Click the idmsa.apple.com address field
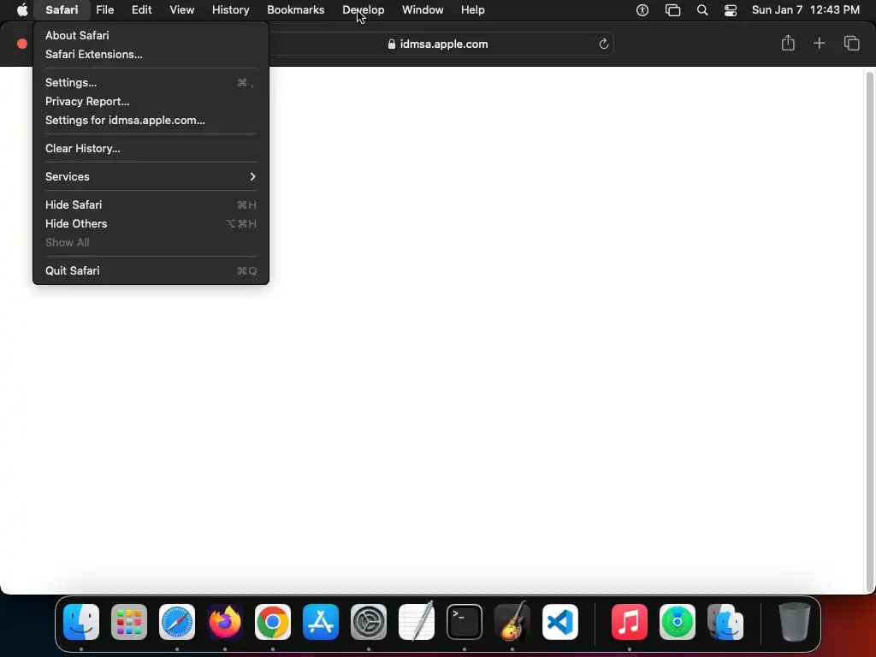The height and width of the screenshot is (657, 876). (439, 44)
